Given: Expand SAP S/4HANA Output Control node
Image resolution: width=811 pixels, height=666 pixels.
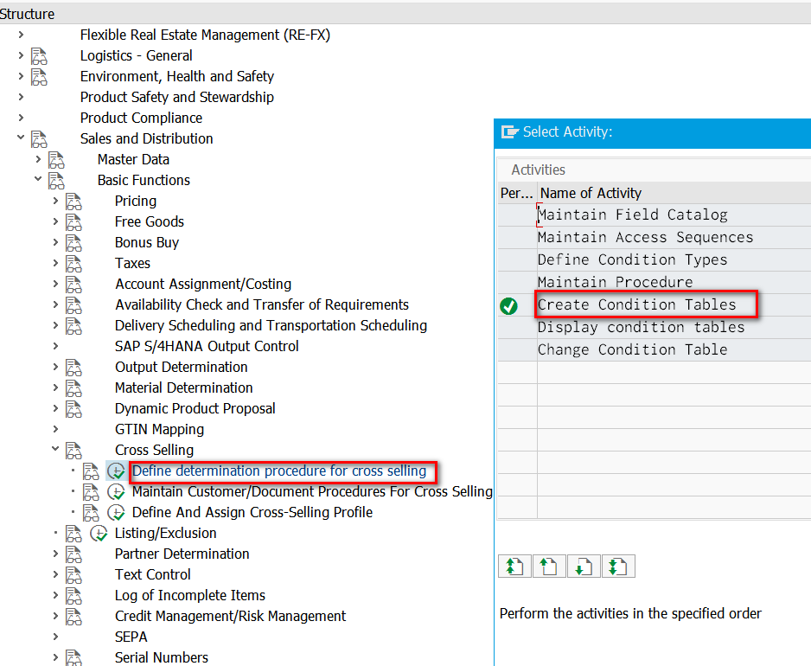Looking at the screenshot, I should (x=55, y=346).
